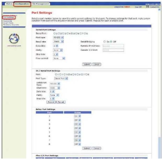The width and height of the screenshot is (162, 159).
Task: Click the Remote TCP Port field
Action: tap(113, 50)
